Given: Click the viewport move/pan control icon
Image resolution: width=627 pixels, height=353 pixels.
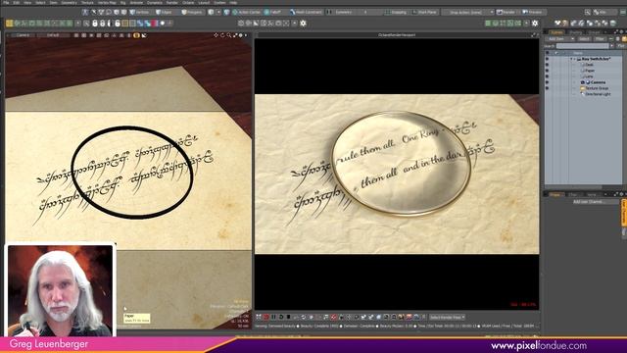Looking at the screenshot, I should coord(216,35).
